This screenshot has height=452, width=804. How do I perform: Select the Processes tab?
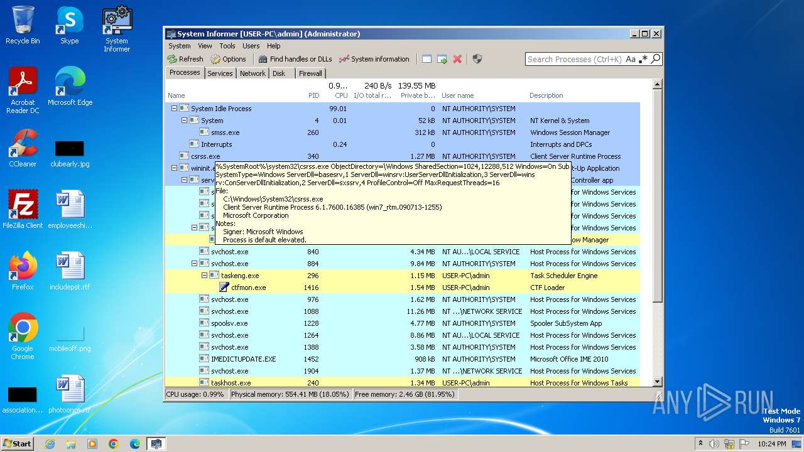click(x=185, y=73)
